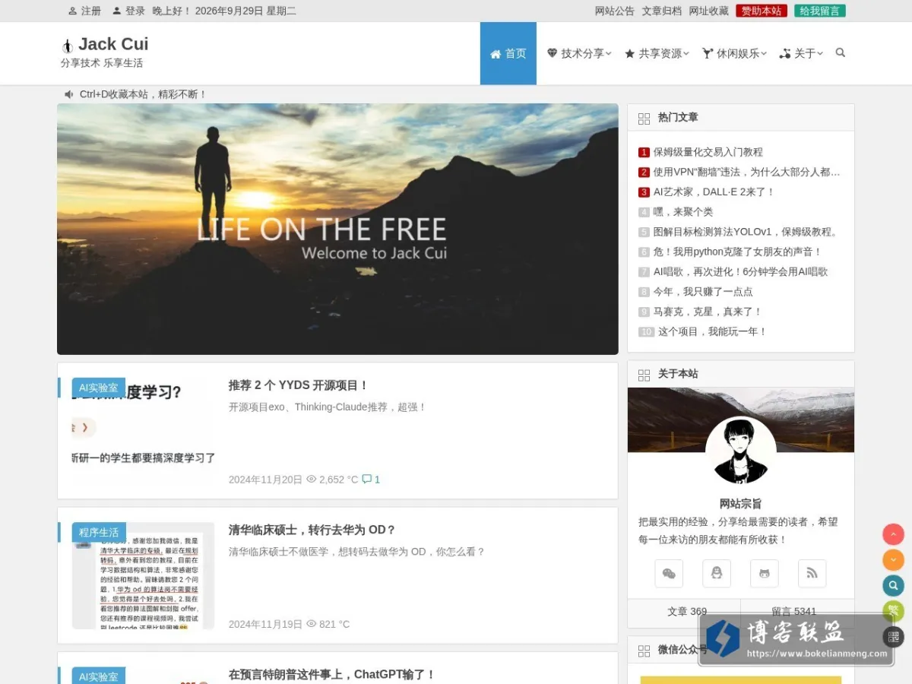
Task: Click the 分享技术 乐享生活 tagline
Action: pos(102,63)
